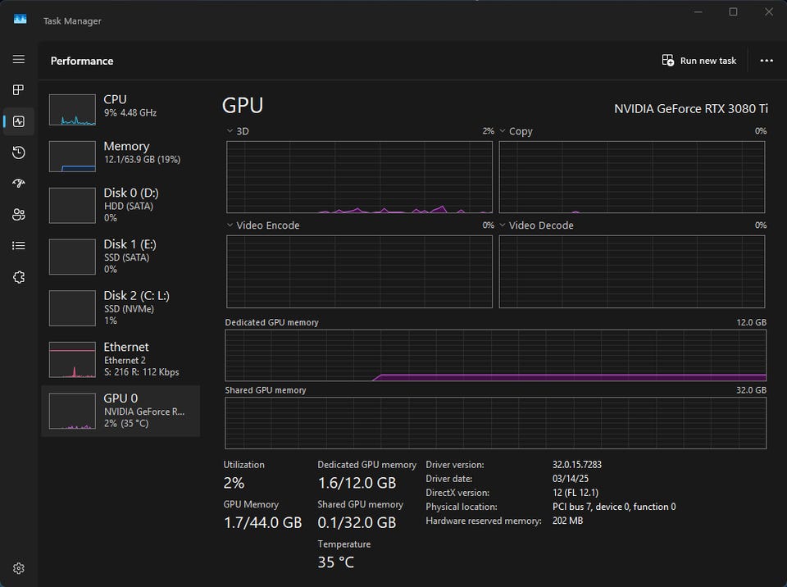Image resolution: width=787 pixels, height=587 pixels.
Task: Open the App history page icon
Action: tap(19, 152)
